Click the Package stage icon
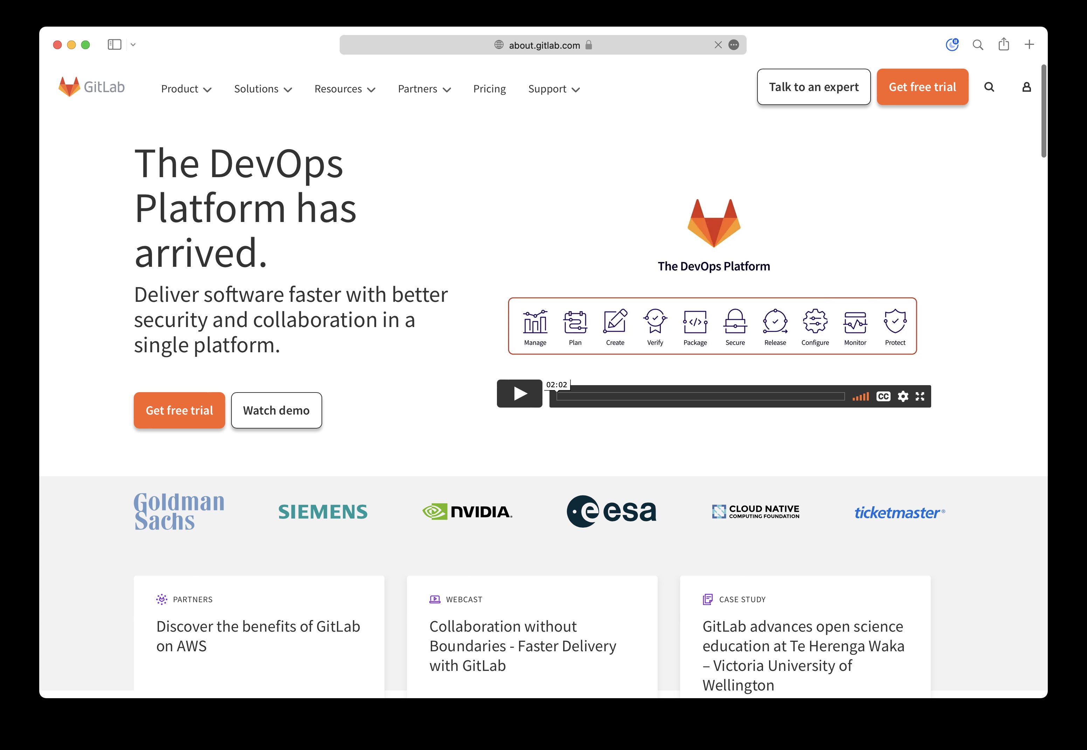This screenshot has width=1087, height=750. coord(694,322)
